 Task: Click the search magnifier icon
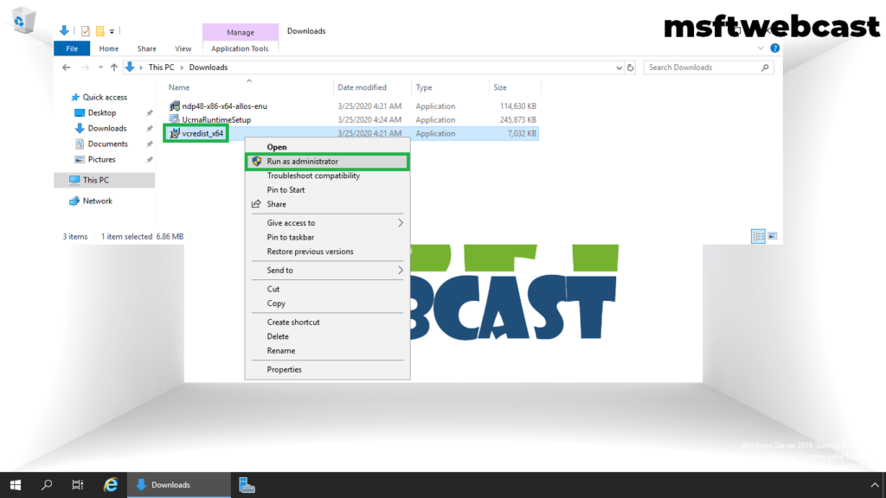(x=765, y=67)
